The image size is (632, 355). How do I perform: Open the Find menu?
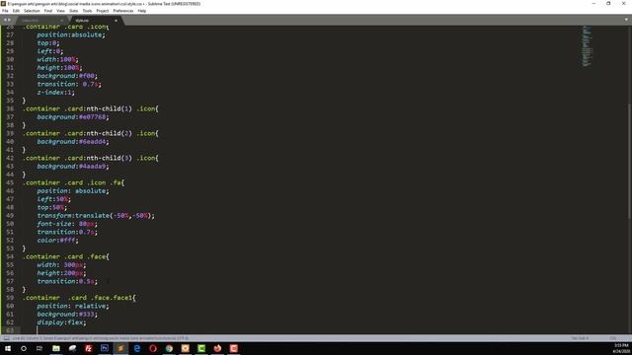pos(48,11)
